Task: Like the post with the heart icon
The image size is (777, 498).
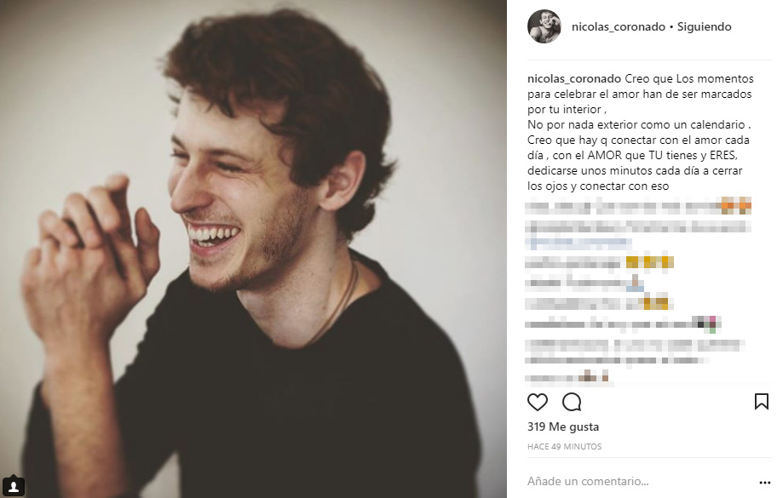Action: [x=537, y=402]
